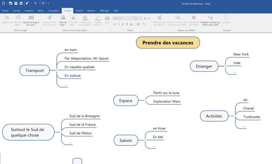The height and width of the screenshot is (164, 272).
Task: Click Ajuster la largeur de sujet
Action: [x=31, y=20]
